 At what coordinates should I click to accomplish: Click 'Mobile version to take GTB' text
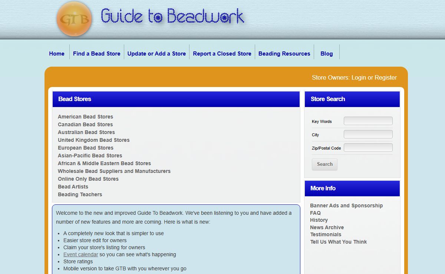pos(125,268)
